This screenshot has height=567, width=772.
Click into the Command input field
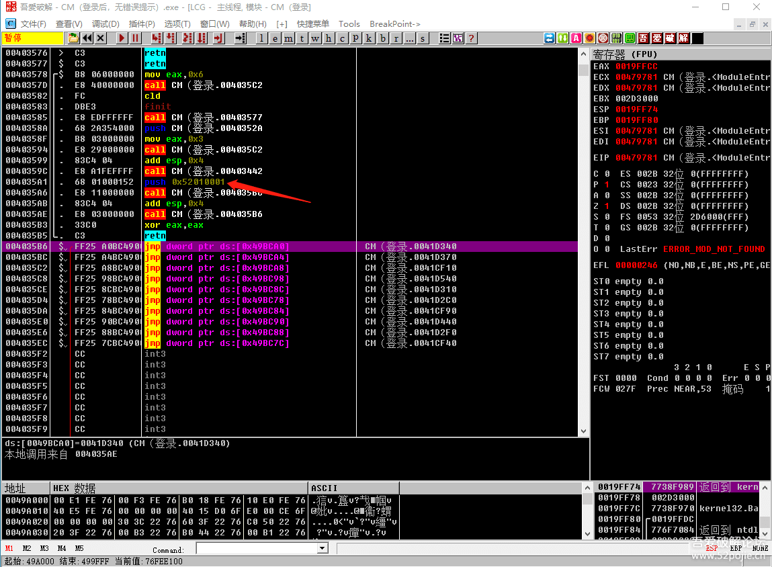tap(255, 549)
